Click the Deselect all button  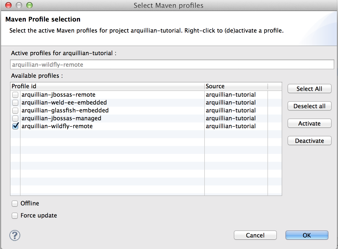[309, 106]
